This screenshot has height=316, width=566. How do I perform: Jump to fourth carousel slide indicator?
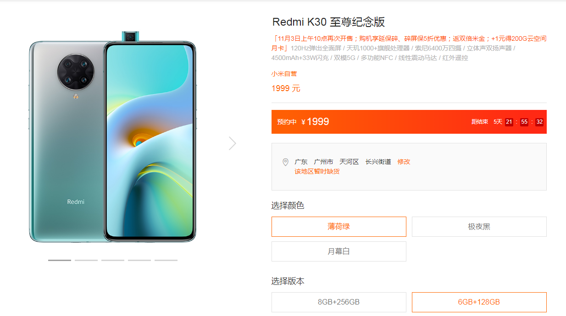pos(139,260)
